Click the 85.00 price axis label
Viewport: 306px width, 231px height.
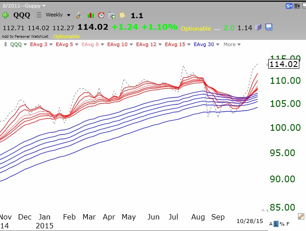coord(282,208)
